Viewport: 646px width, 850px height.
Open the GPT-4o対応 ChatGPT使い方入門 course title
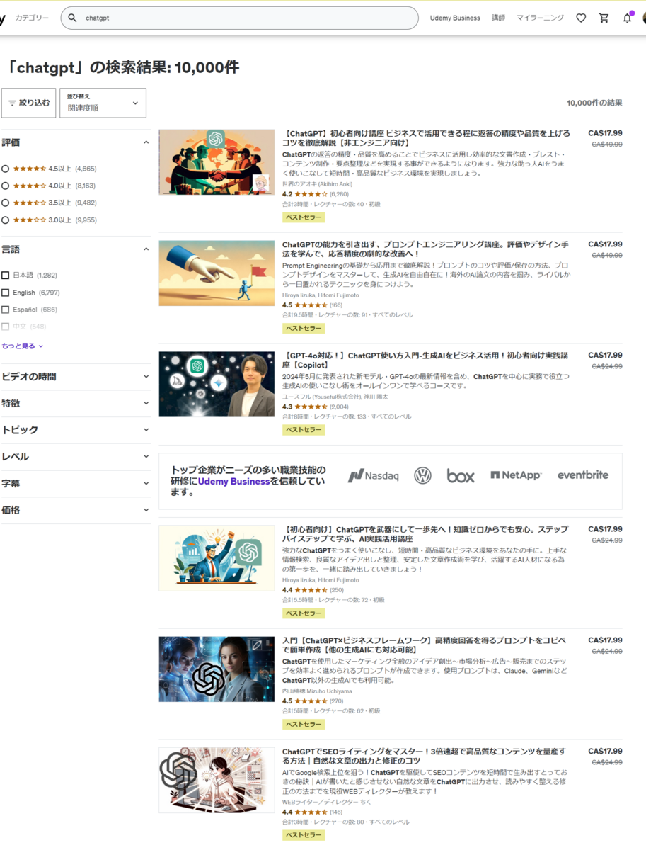[425, 360]
